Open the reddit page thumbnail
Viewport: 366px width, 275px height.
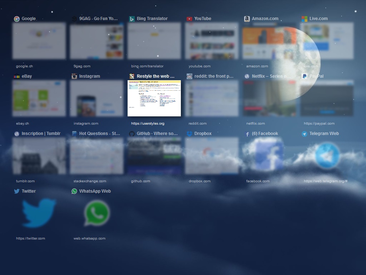click(x=212, y=98)
